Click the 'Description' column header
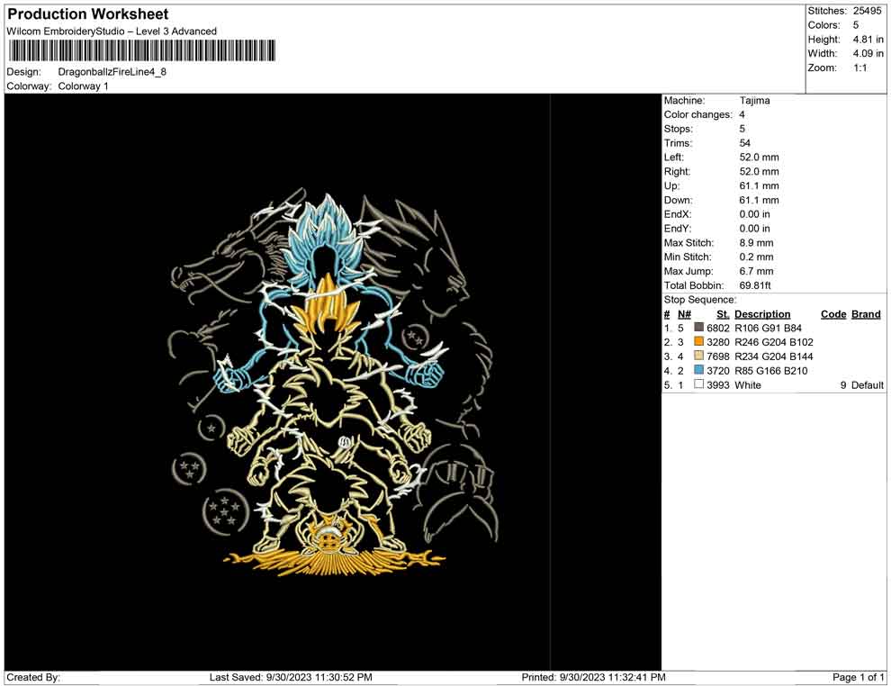Screen dimensions: 891x686 [762, 314]
